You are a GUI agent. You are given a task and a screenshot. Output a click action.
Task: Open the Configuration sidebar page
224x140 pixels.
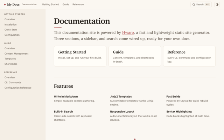click(x=12, y=35)
